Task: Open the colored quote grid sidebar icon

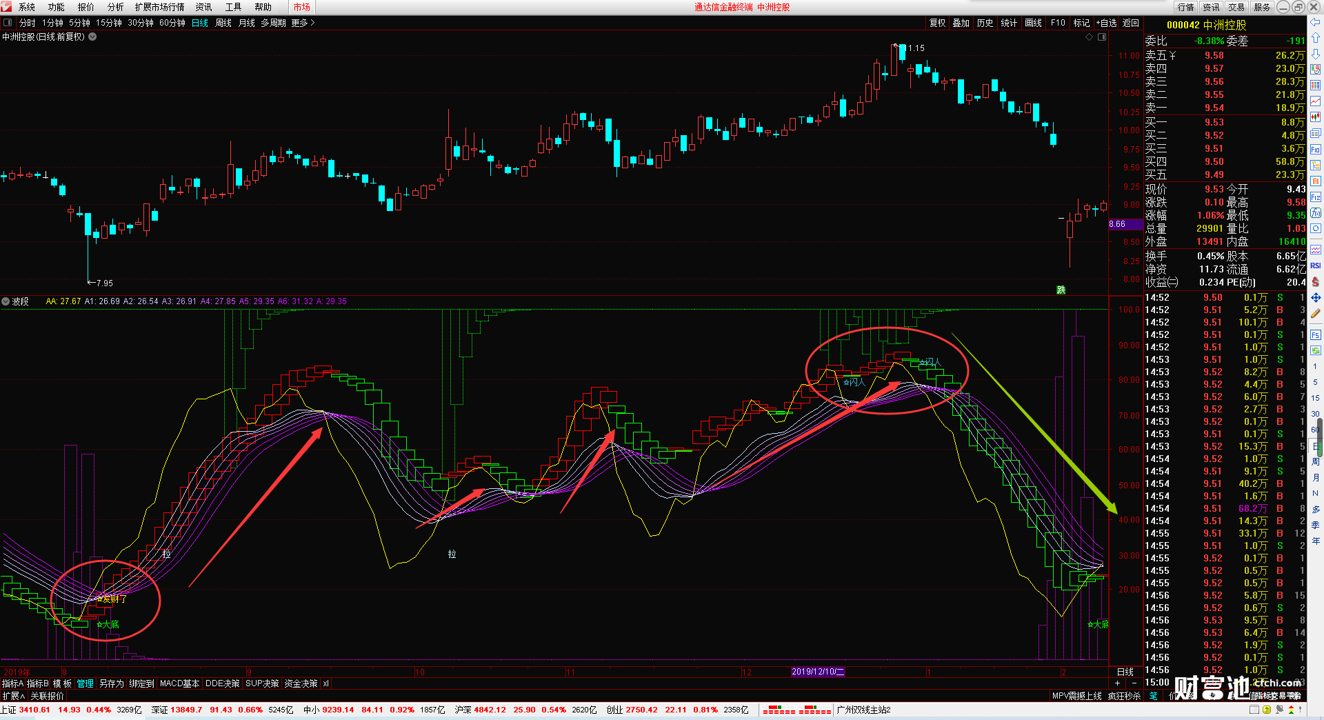Action: pos(1316,86)
